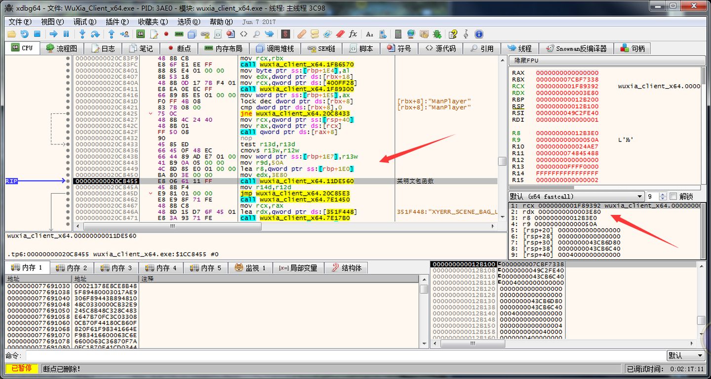The image size is (711, 379).
Task: Open breakpoints via red dot toolbar icon
Action: 166,34
